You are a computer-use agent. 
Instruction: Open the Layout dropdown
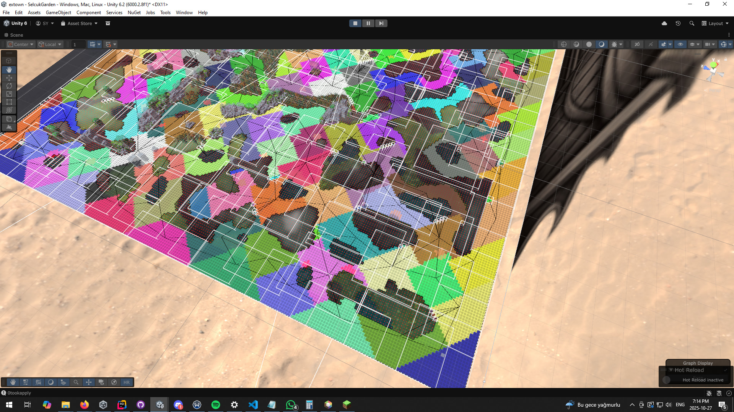pyautogui.click(x=715, y=23)
